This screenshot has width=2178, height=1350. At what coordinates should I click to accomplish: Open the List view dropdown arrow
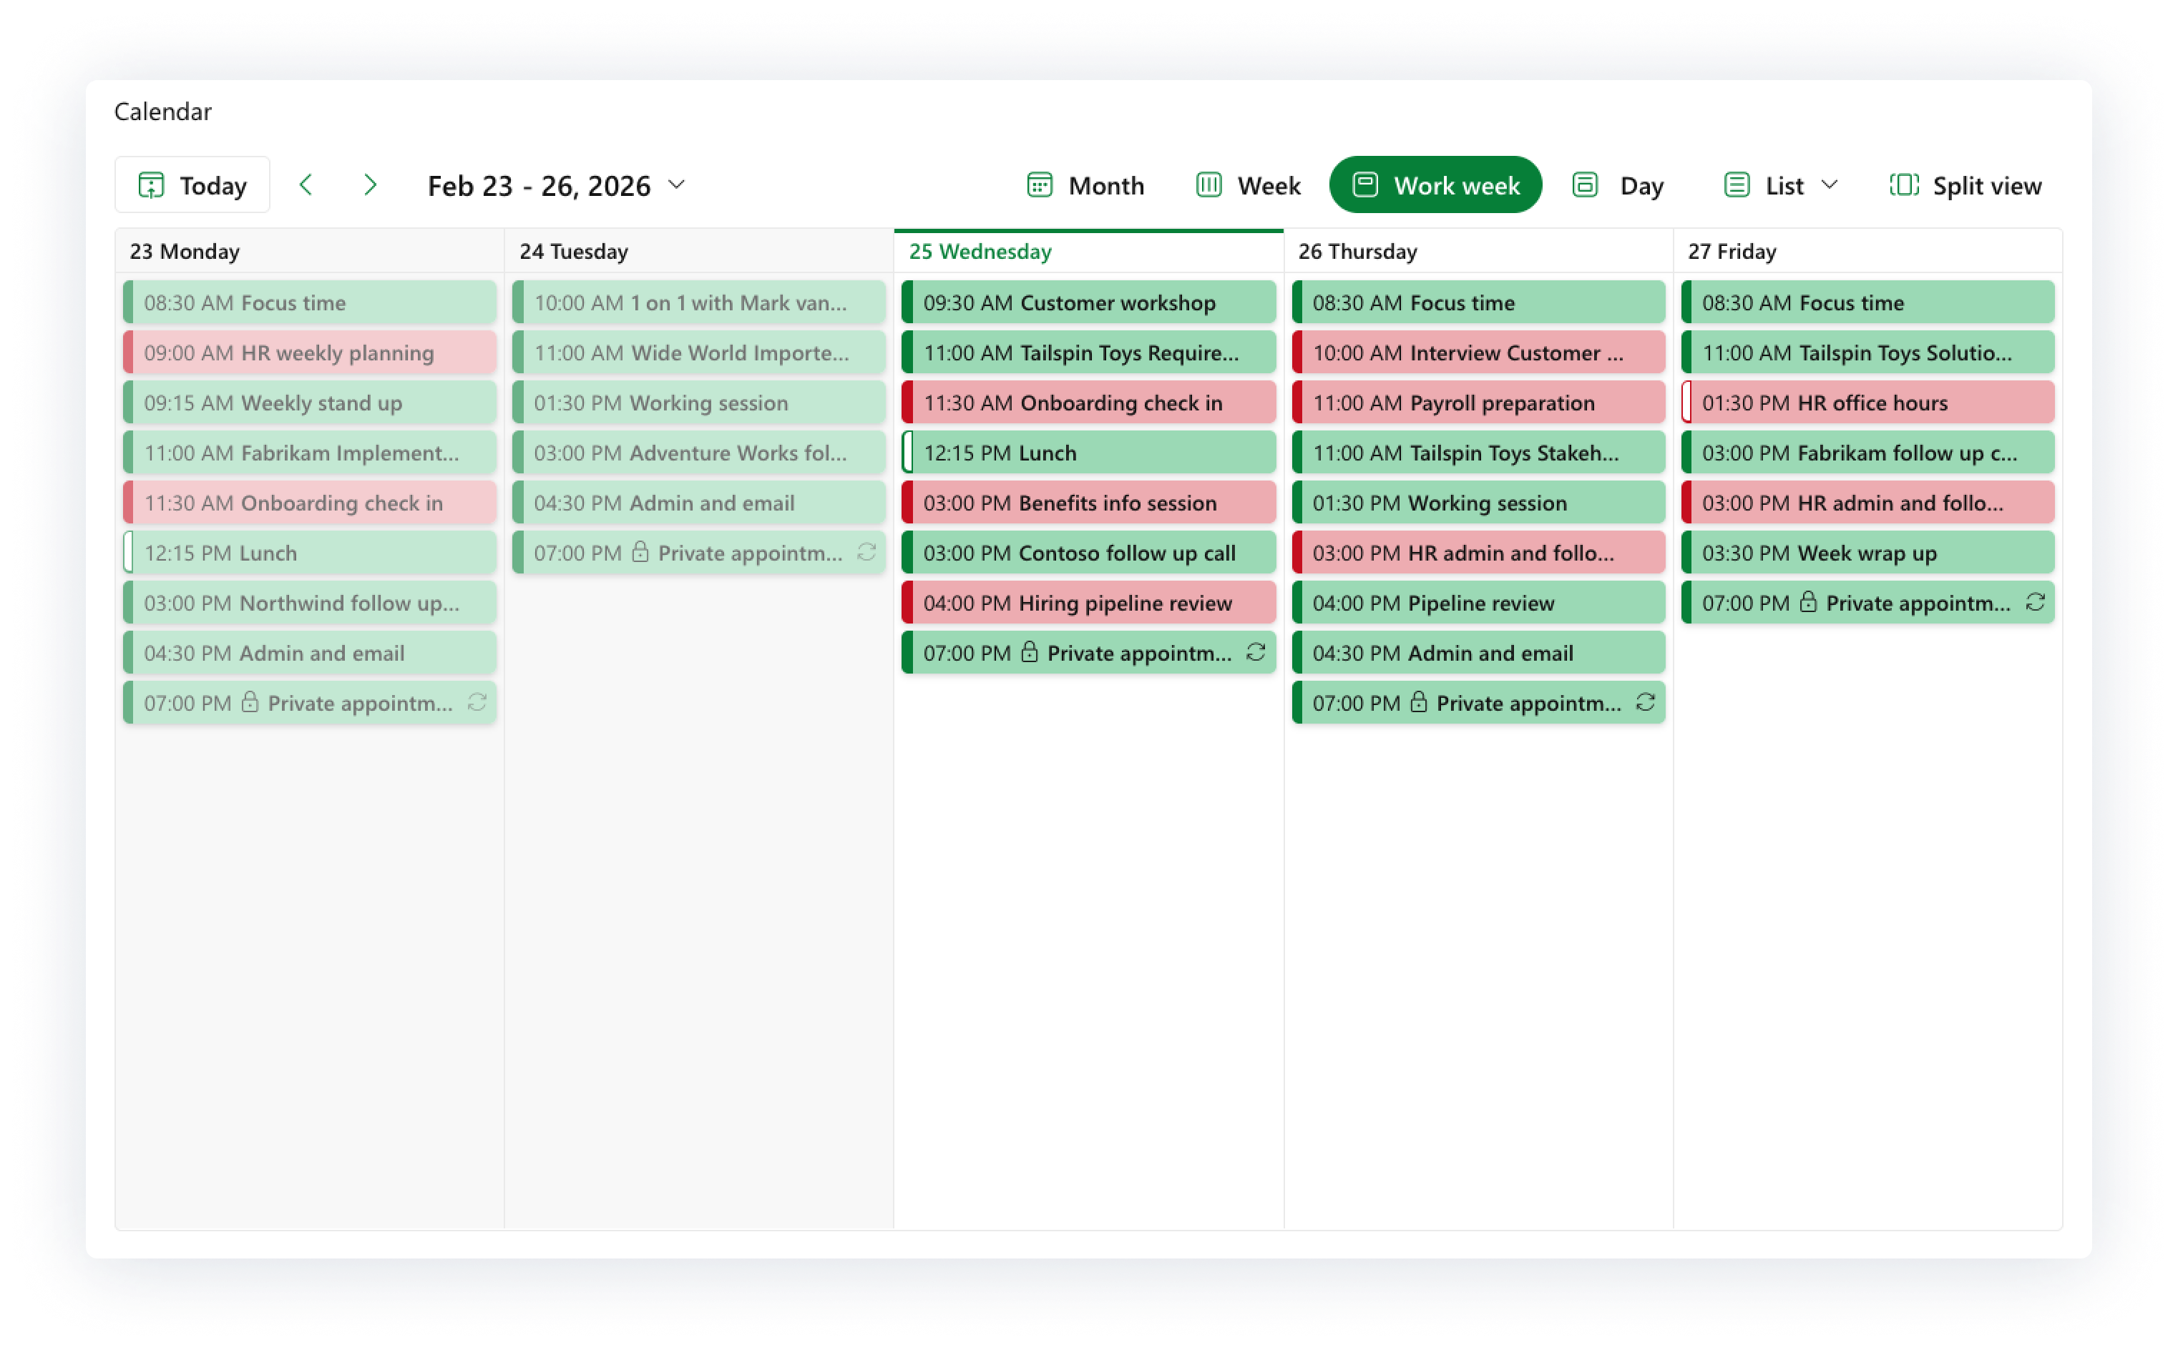click(1830, 184)
